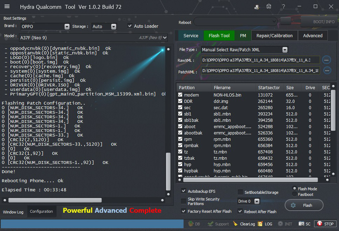The height and width of the screenshot is (231, 339).
Task: Enable Skip Write Security Partitions
Action: (184, 201)
